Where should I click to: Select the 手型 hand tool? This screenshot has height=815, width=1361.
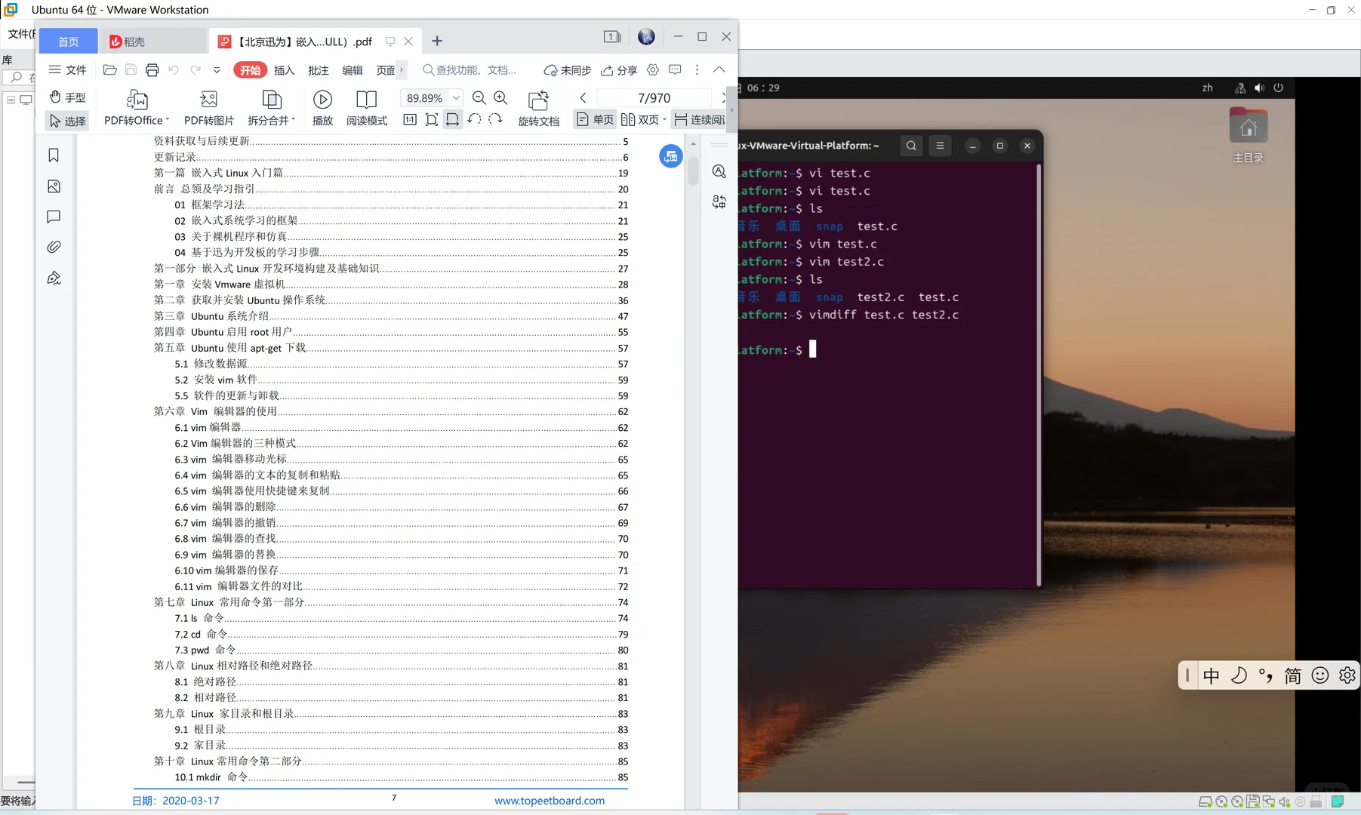pos(67,97)
